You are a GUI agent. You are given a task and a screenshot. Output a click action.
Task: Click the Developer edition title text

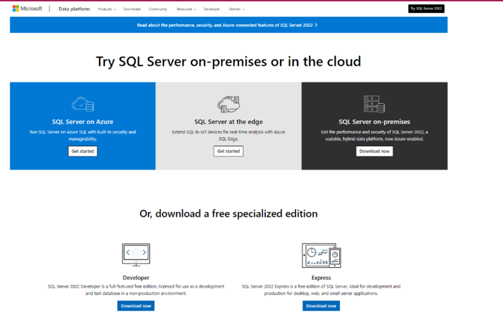pyautogui.click(x=136, y=278)
